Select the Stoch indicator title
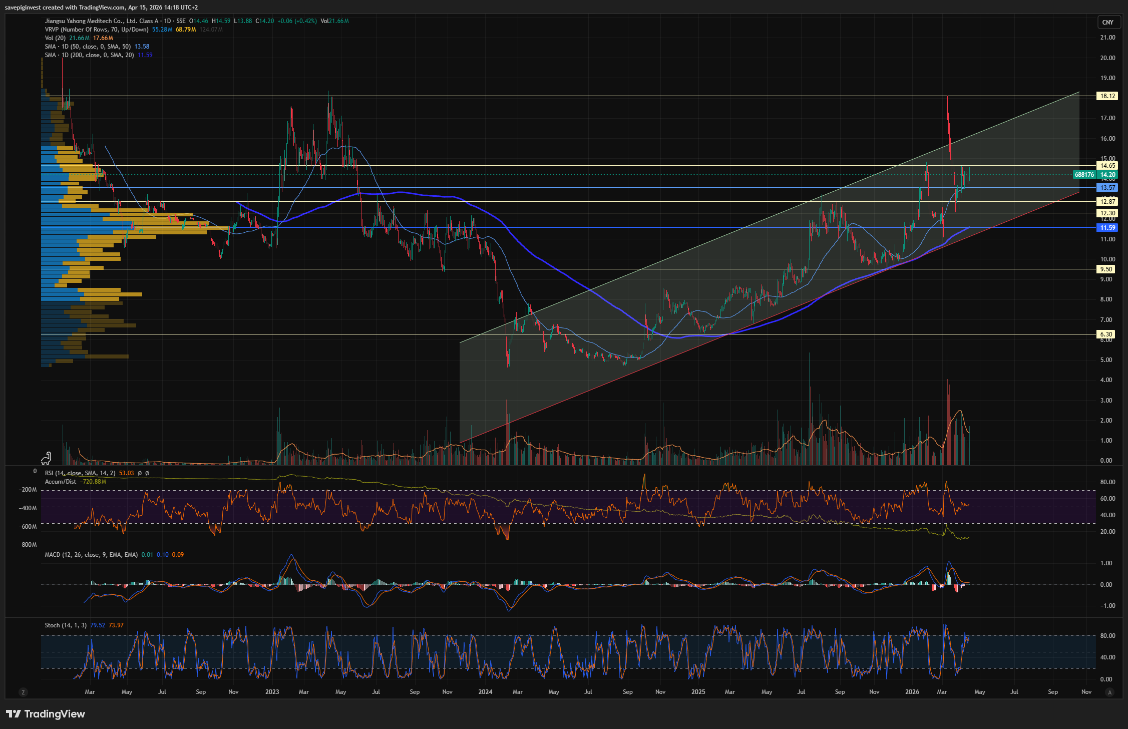This screenshot has width=1128, height=729. click(x=65, y=625)
